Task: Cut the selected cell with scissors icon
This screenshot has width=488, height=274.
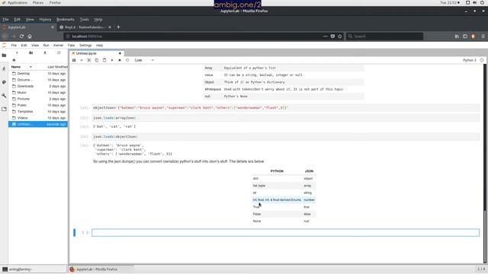Action: [89, 60]
